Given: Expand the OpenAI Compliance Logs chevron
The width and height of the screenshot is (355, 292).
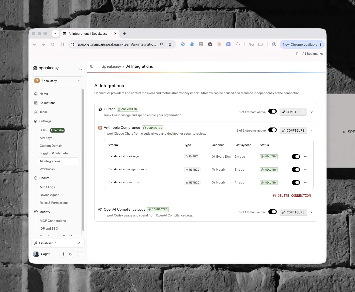Looking at the screenshot, I should 312,212.
